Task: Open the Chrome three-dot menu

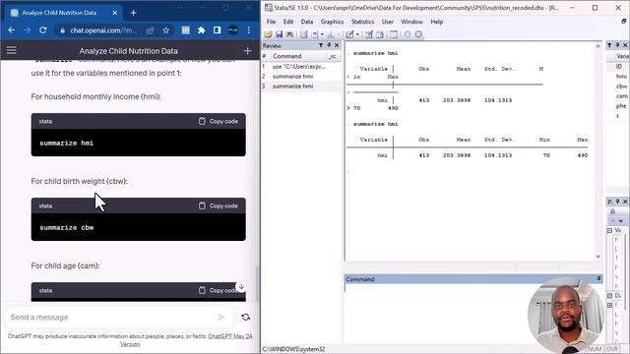Action: pyautogui.click(x=249, y=30)
